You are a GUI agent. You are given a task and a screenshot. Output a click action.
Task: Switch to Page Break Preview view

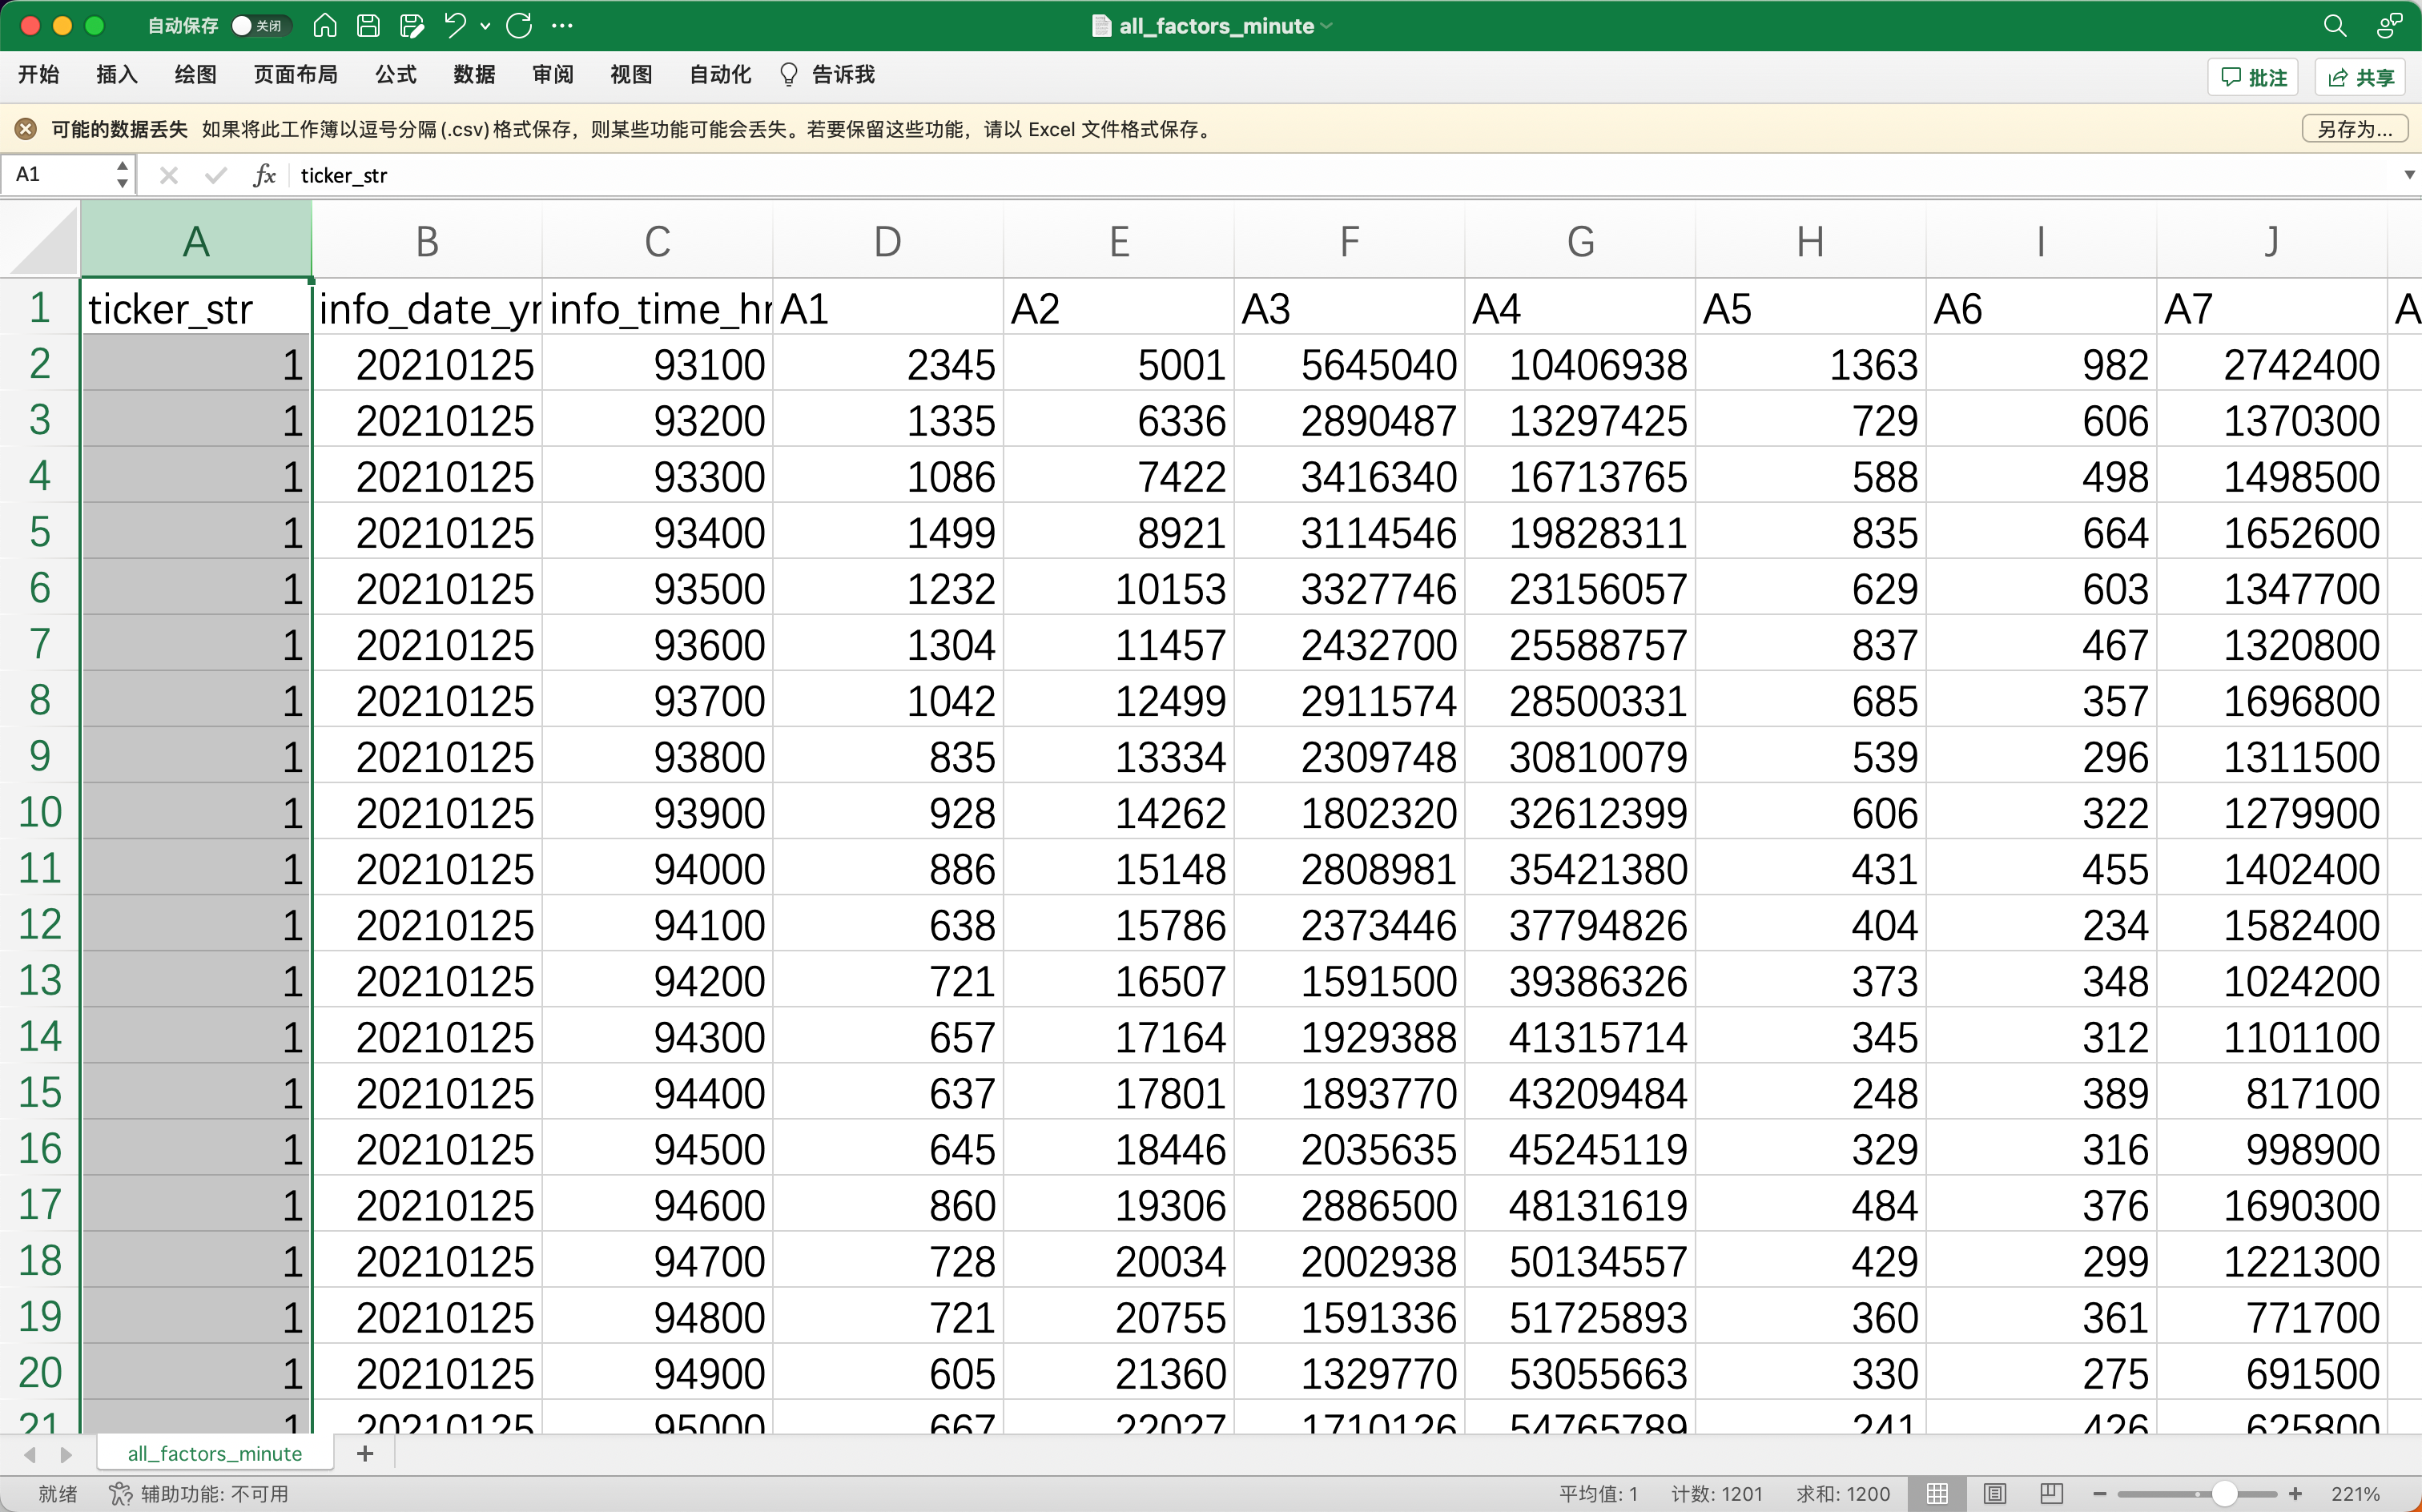(2051, 1493)
